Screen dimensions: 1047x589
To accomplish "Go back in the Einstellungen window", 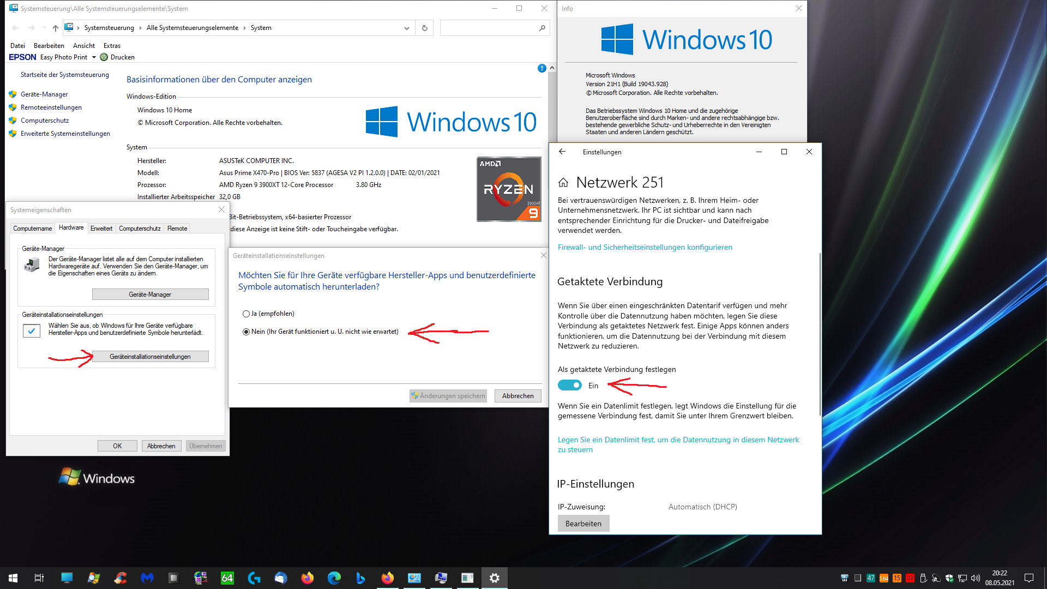I will 562,152.
